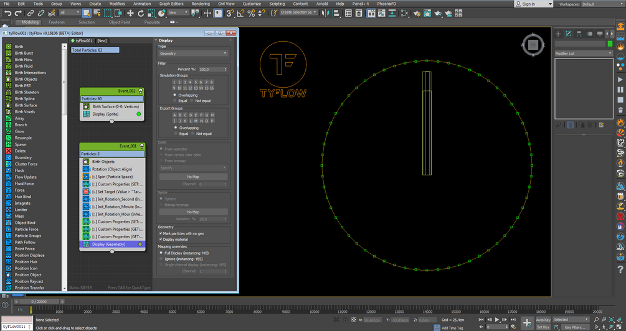Activate the Select and Scale tool
The width and height of the screenshot is (626, 331).
click(x=151, y=13)
